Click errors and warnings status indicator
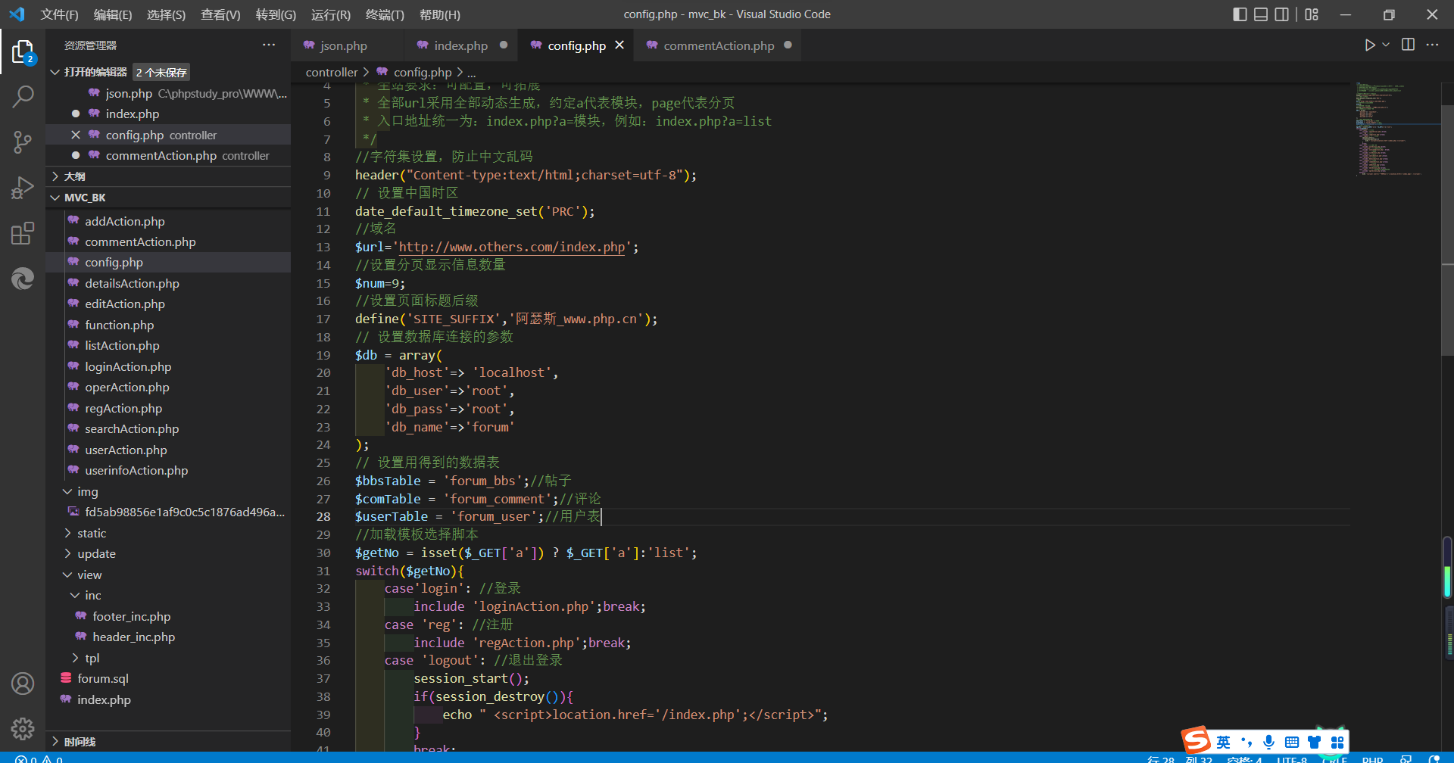1454x763 pixels. click(39, 758)
